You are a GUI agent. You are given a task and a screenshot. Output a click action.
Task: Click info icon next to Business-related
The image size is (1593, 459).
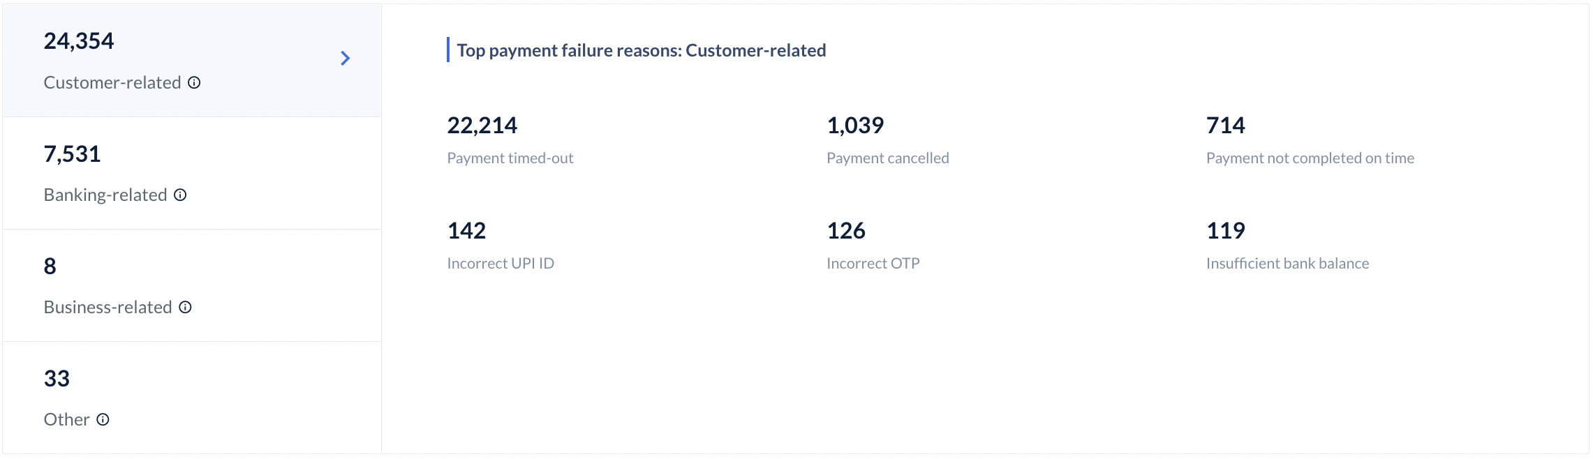[x=185, y=308]
